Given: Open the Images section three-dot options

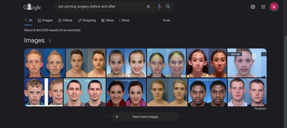Looking at the screenshot, I should point(50,41).
